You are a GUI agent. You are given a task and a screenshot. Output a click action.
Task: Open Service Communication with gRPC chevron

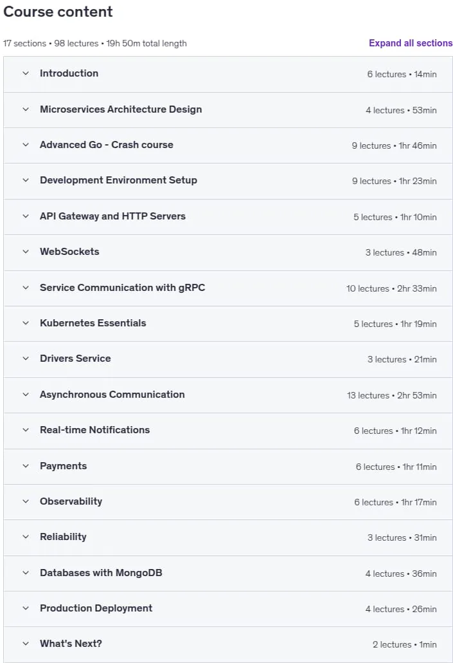click(x=26, y=288)
